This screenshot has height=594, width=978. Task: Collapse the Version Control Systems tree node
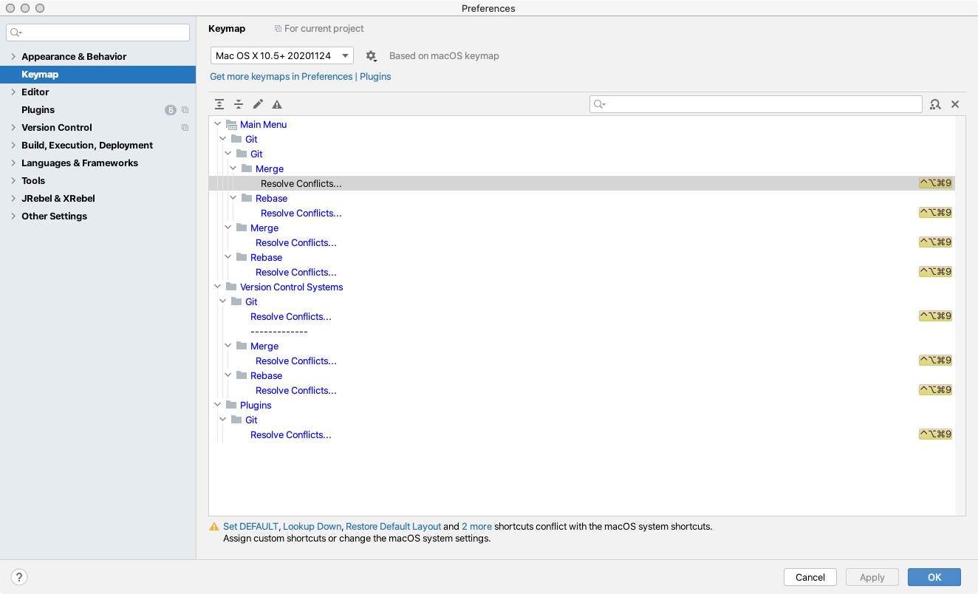tap(217, 287)
